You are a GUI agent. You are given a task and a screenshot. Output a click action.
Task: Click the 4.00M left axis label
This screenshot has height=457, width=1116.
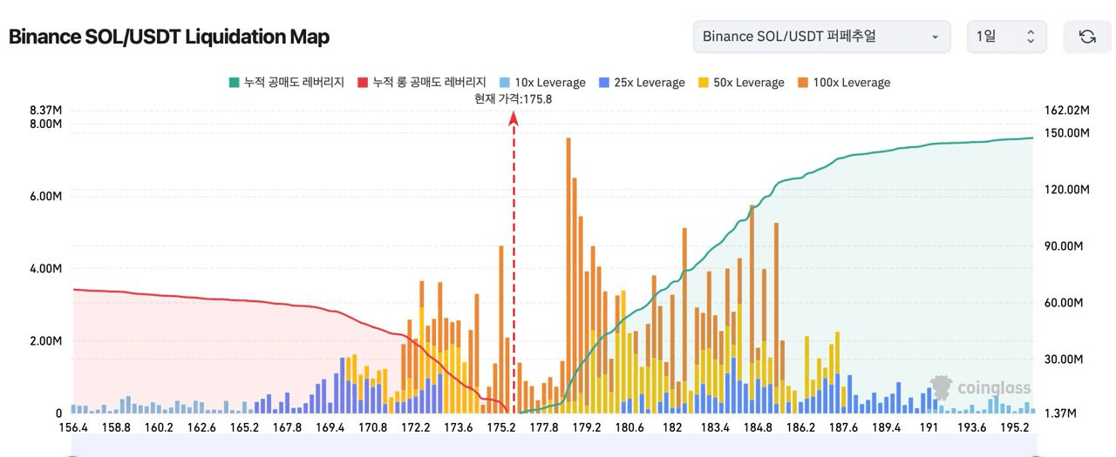point(45,269)
